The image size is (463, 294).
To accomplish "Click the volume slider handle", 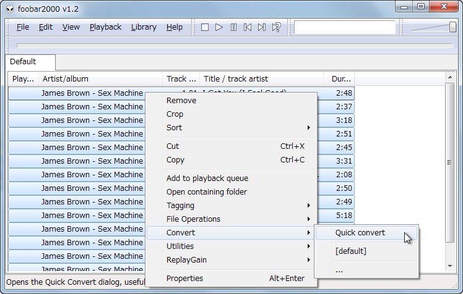I will [x=452, y=27].
